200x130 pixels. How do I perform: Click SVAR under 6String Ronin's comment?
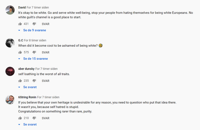[46, 118]
